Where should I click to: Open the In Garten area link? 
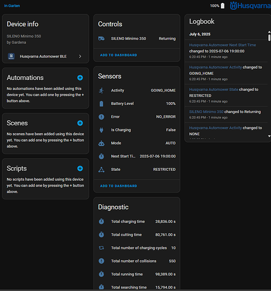click(x=12, y=6)
